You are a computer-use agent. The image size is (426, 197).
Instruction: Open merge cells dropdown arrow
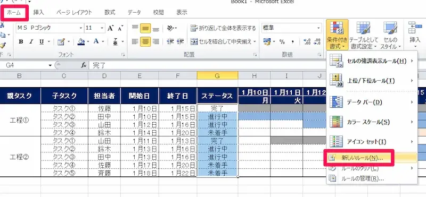click(x=255, y=42)
